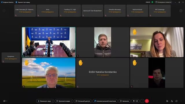Expand captions options chevron
This screenshot has height=104, width=185.
(7, 101)
